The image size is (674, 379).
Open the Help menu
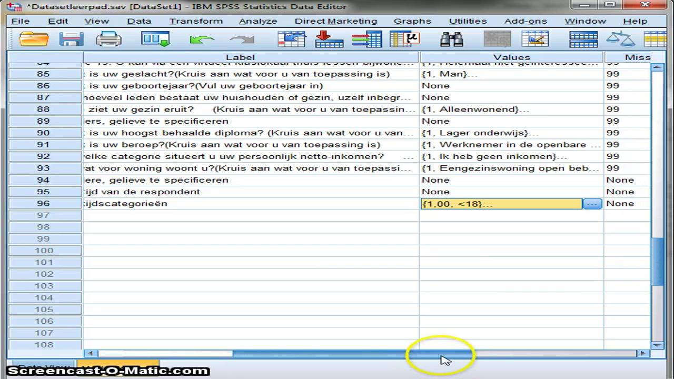coord(635,21)
